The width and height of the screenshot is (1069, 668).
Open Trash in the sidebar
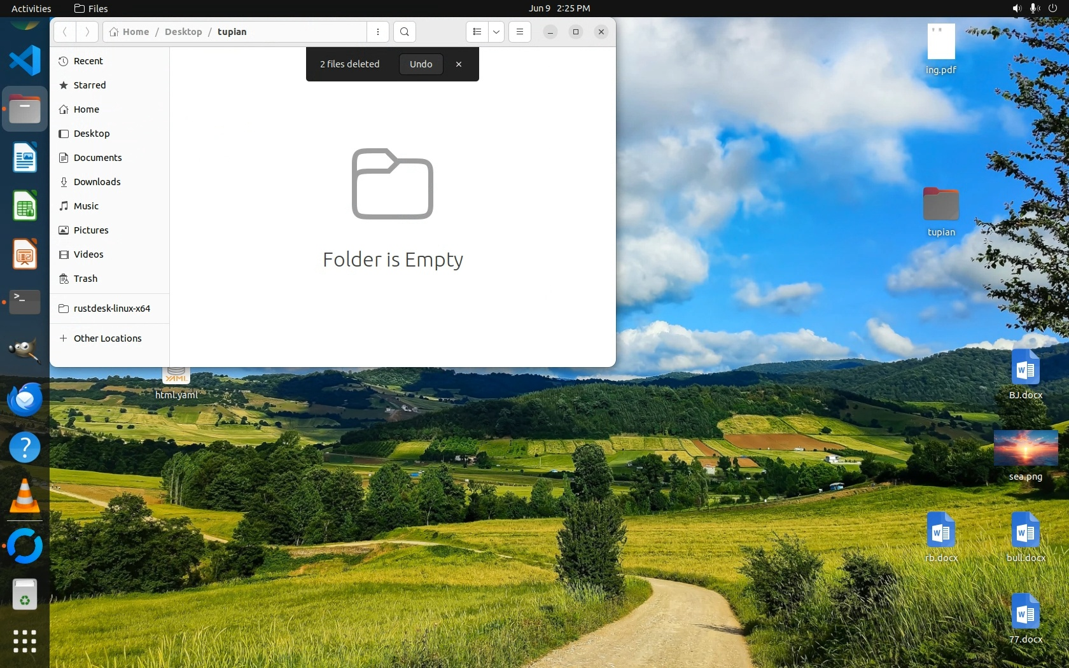pyautogui.click(x=85, y=279)
